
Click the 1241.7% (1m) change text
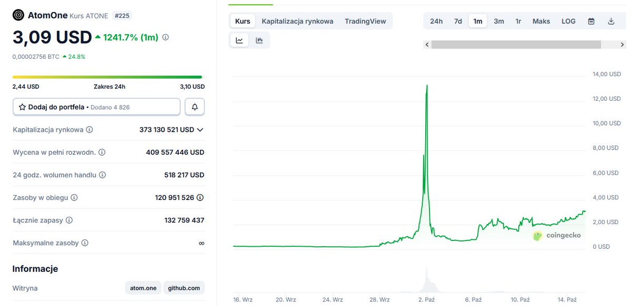[131, 37]
